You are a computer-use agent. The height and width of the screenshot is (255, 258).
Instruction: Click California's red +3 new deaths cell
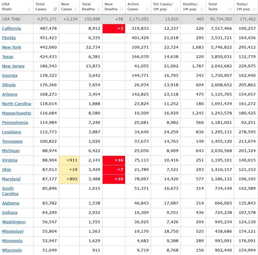(x=114, y=29)
